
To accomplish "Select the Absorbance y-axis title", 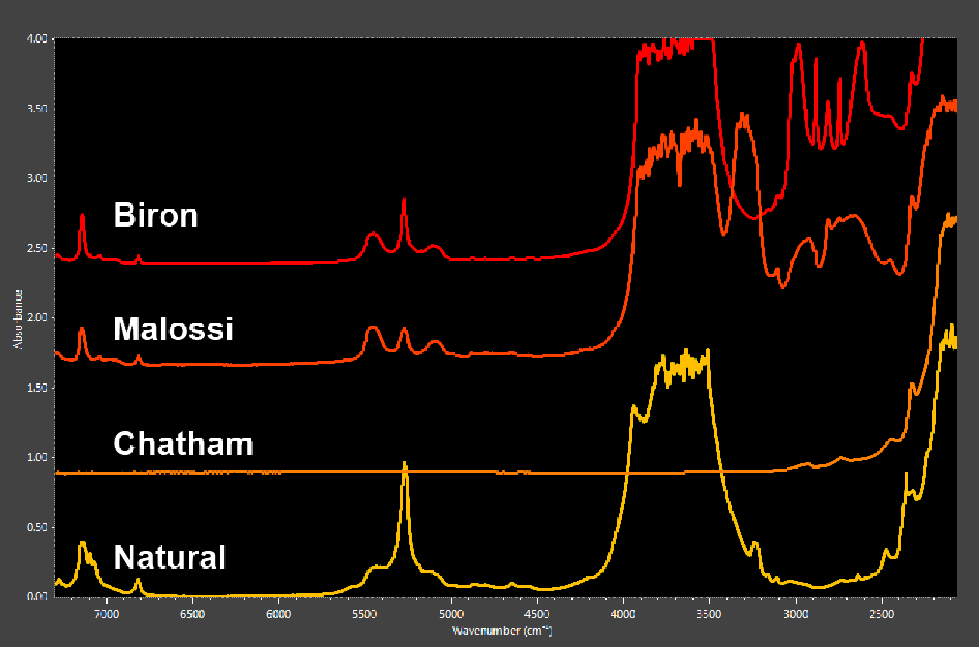I will tap(17, 319).
